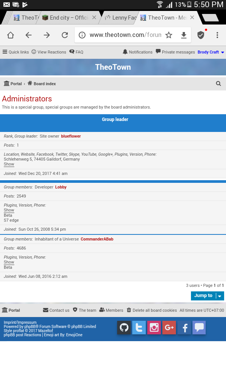The height and width of the screenshot is (386, 226).
Task: Open The team page
Action: [x=85, y=310]
